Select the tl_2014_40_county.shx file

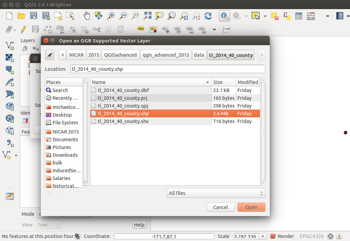tap(175, 121)
